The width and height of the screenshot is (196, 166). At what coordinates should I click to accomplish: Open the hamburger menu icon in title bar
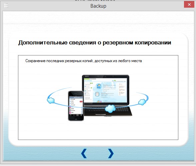(6, 6)
